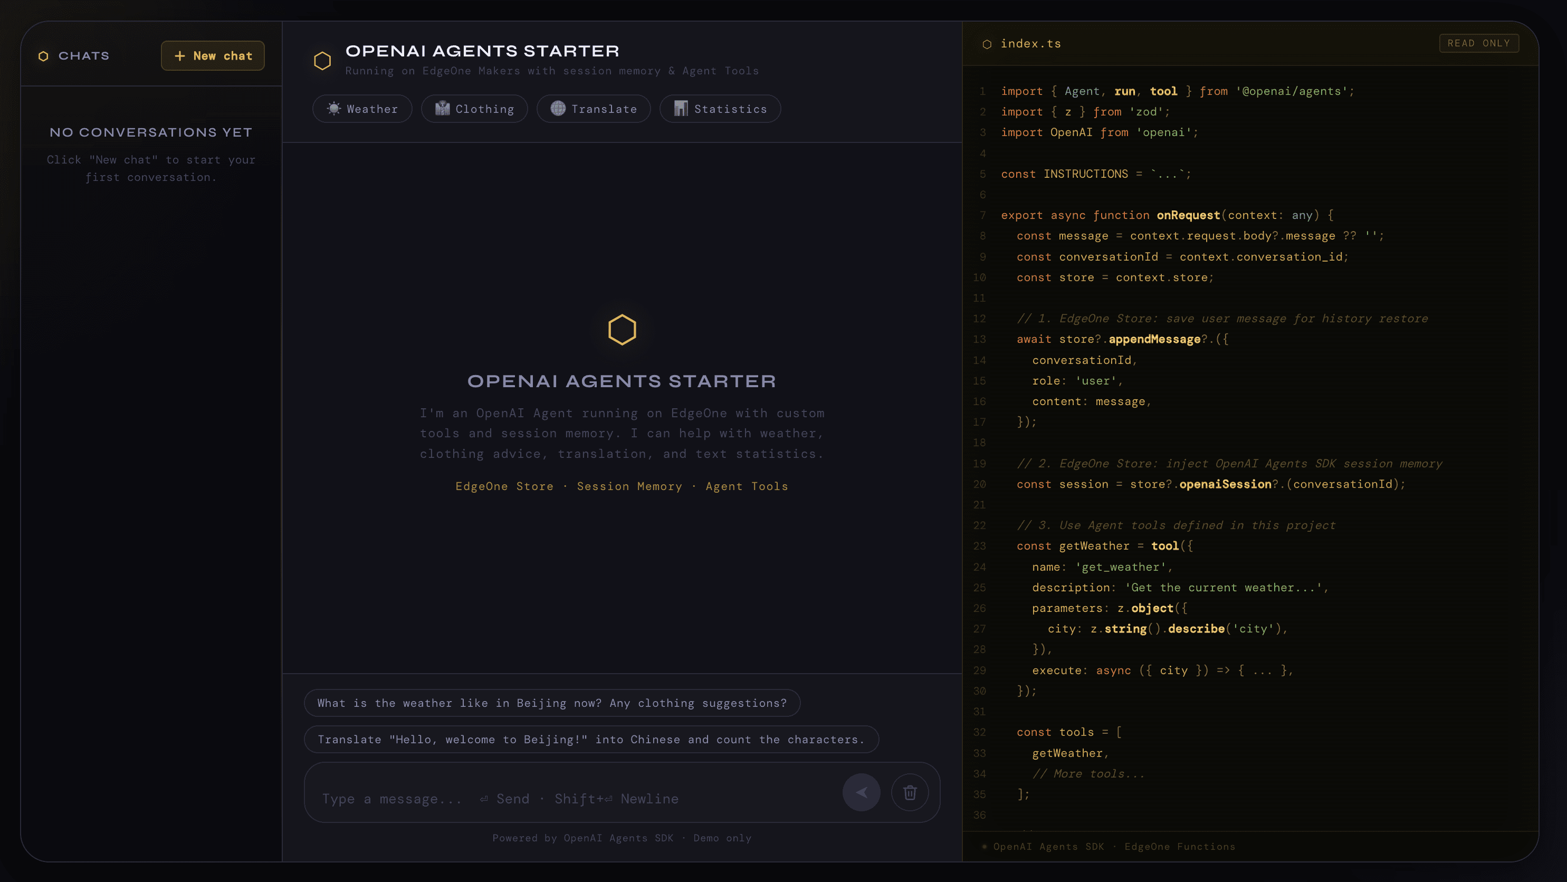Click code line const INSTRUCTIONS

1096,174
